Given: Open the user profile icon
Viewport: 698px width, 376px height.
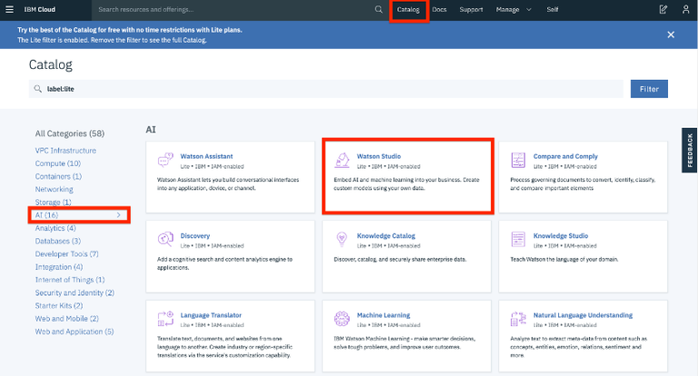Looking at the screenshot, I should [x=685, y=9].
